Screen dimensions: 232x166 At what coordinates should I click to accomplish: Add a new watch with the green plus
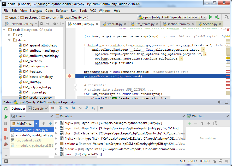point(189,123)
